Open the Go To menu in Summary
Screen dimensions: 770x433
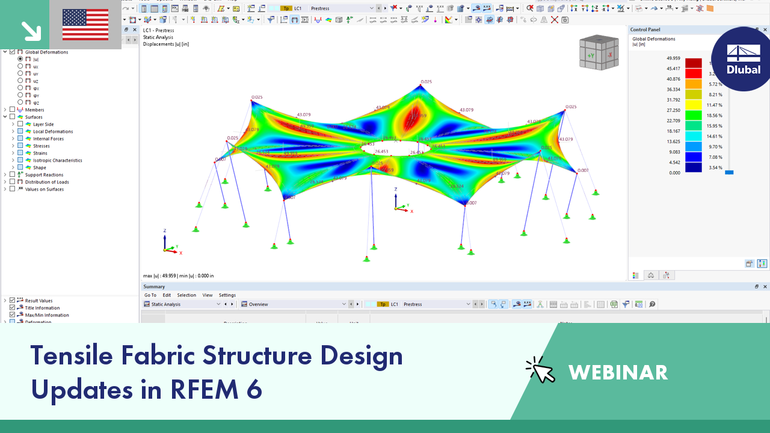coord(150,295)
